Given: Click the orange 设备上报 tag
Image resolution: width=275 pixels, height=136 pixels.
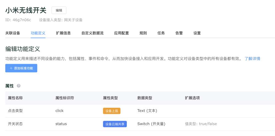Looking at the screenshot, I should [112, 111].
